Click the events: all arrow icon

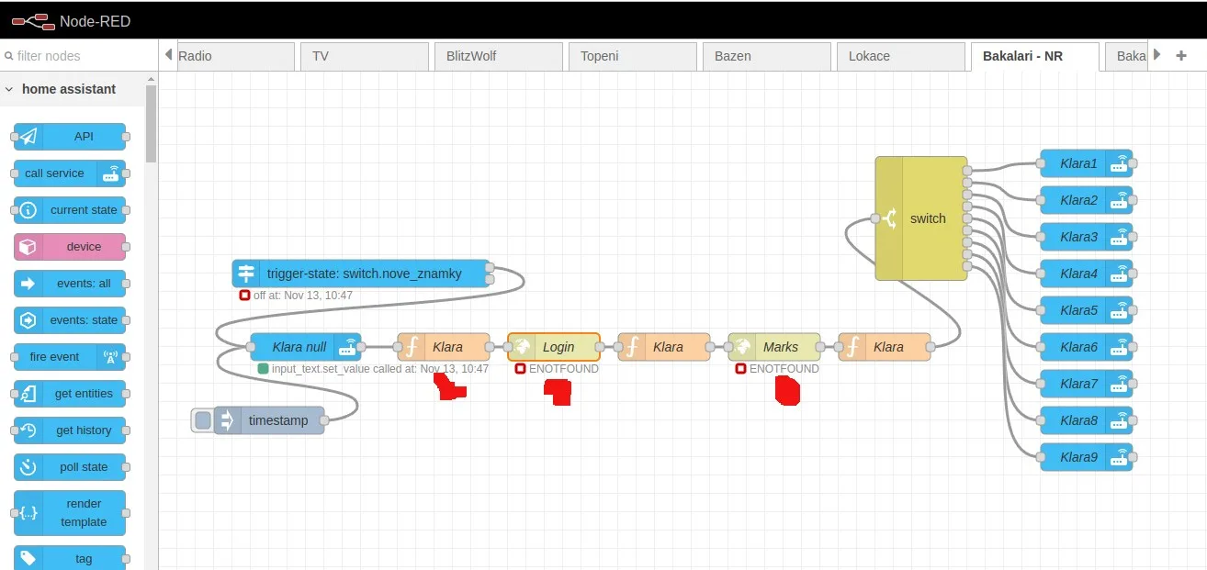click(28, 284)
